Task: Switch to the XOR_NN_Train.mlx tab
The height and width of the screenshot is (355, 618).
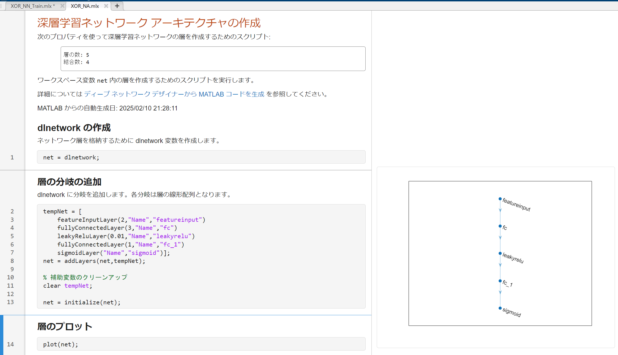Action: 32,6
